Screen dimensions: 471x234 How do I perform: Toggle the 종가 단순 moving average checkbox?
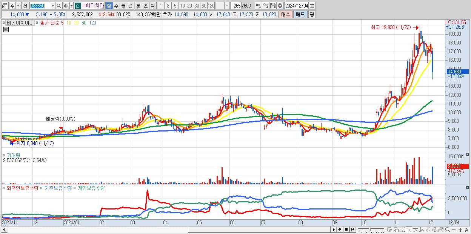click(37, 23)
